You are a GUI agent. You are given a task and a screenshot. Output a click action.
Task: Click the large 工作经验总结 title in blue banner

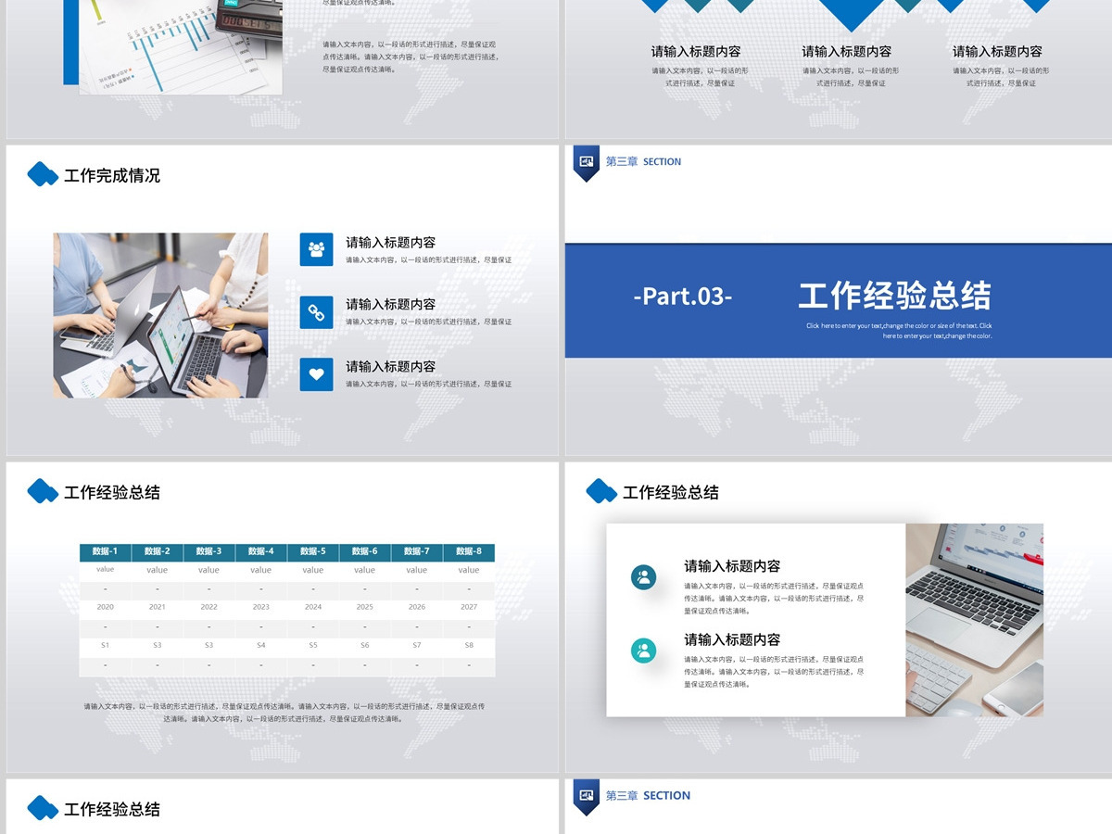coord(894,296)
